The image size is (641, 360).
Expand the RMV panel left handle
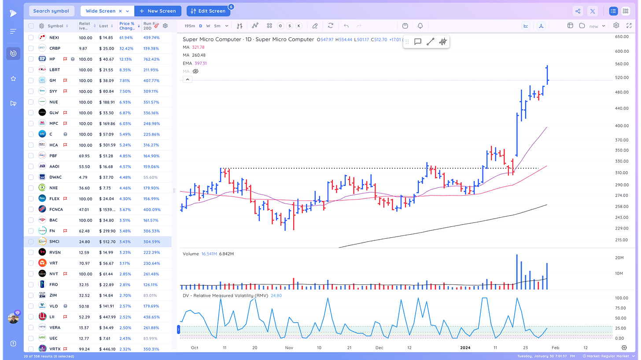click(179, 329)
